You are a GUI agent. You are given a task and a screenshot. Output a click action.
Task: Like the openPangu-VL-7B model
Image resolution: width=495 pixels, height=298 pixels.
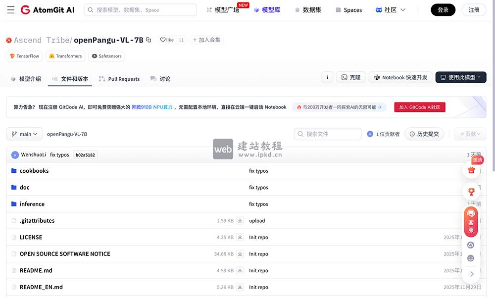pos(168,40)
